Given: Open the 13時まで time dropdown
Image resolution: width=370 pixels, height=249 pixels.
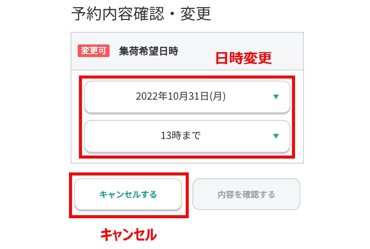Looking at the screenshot, I should [187, 136].
